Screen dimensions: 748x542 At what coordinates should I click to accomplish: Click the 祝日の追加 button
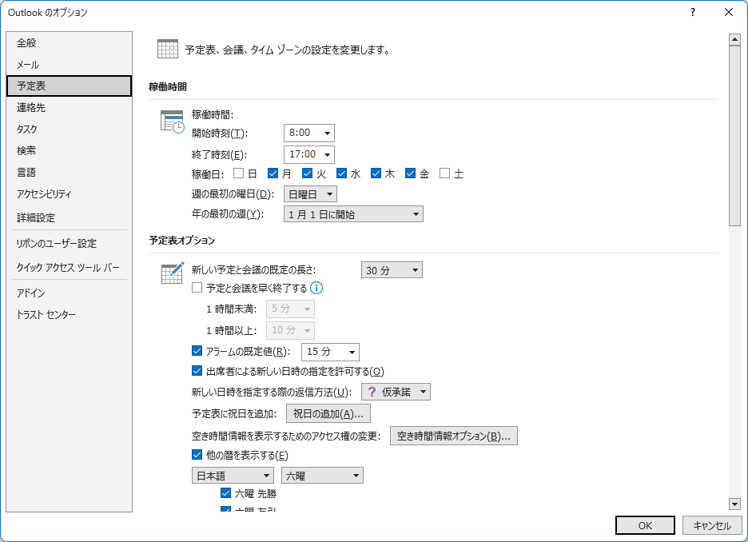(328, 413)
